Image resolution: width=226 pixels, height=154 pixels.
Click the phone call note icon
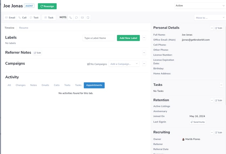click(x=71, y=18)
